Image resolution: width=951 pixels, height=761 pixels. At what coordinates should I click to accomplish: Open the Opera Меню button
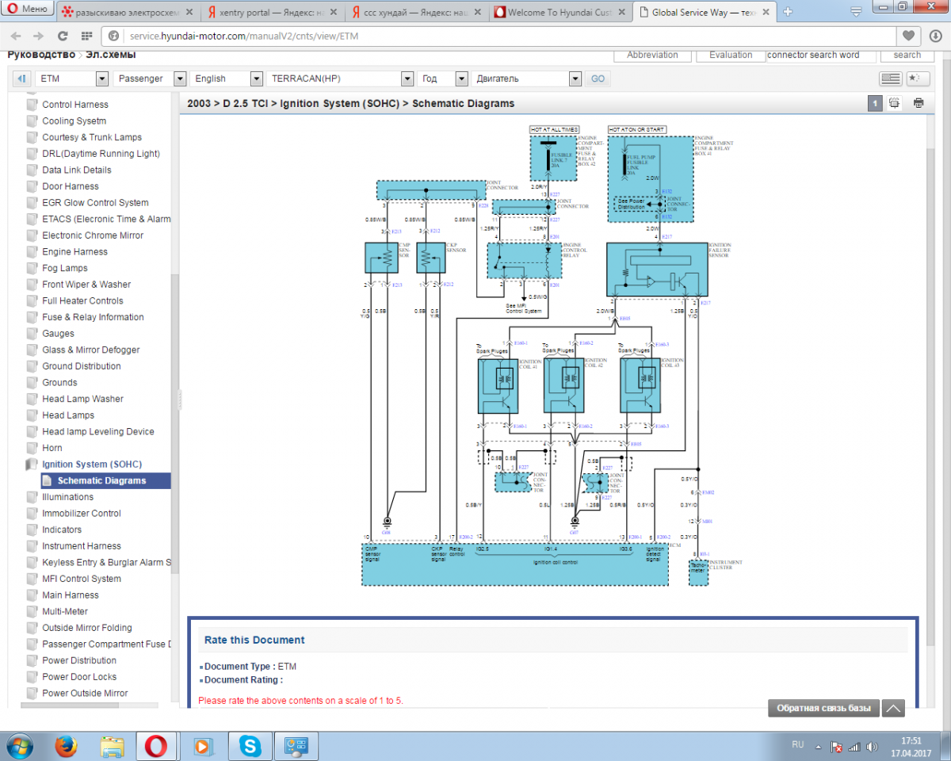(28, 10)
